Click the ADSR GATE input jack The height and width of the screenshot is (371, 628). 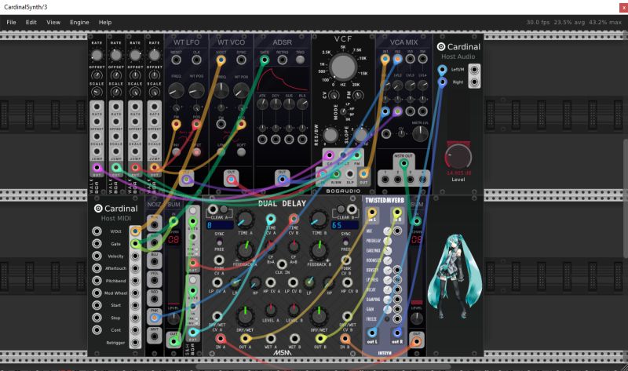(265, 60)
